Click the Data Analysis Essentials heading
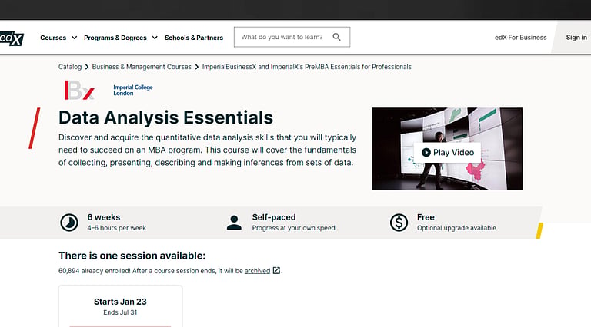Viewport: 591px width, 327px height. (166, 117)
